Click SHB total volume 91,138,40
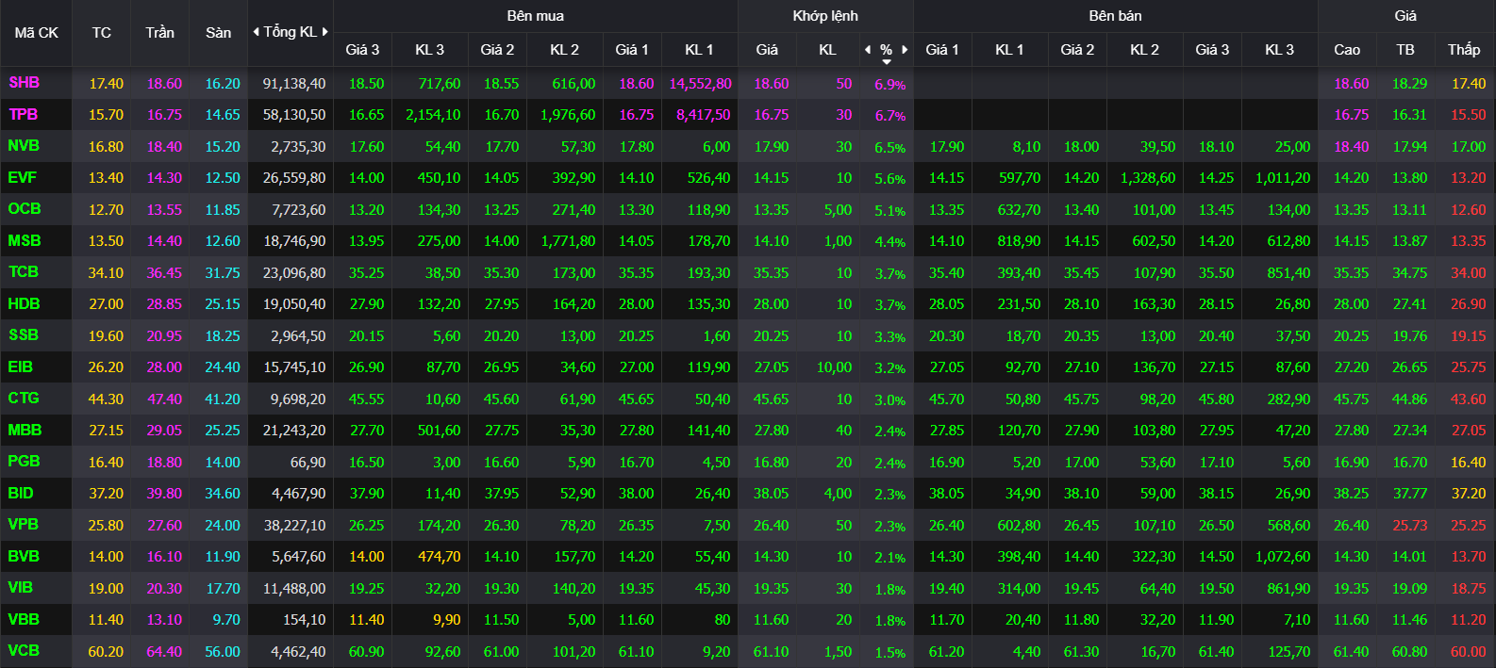1496x668 pixels. point(294,84)
